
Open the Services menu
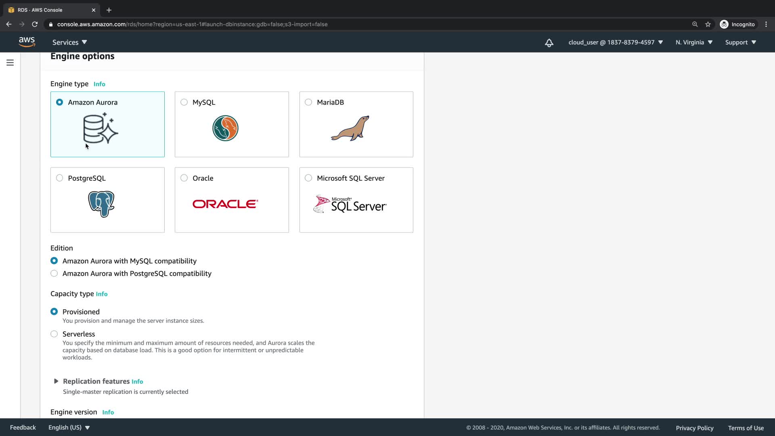click(69, 42)
